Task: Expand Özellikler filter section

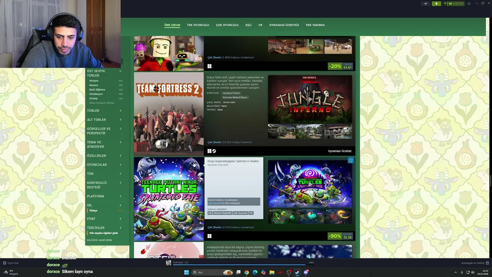Action: point(104,156)
